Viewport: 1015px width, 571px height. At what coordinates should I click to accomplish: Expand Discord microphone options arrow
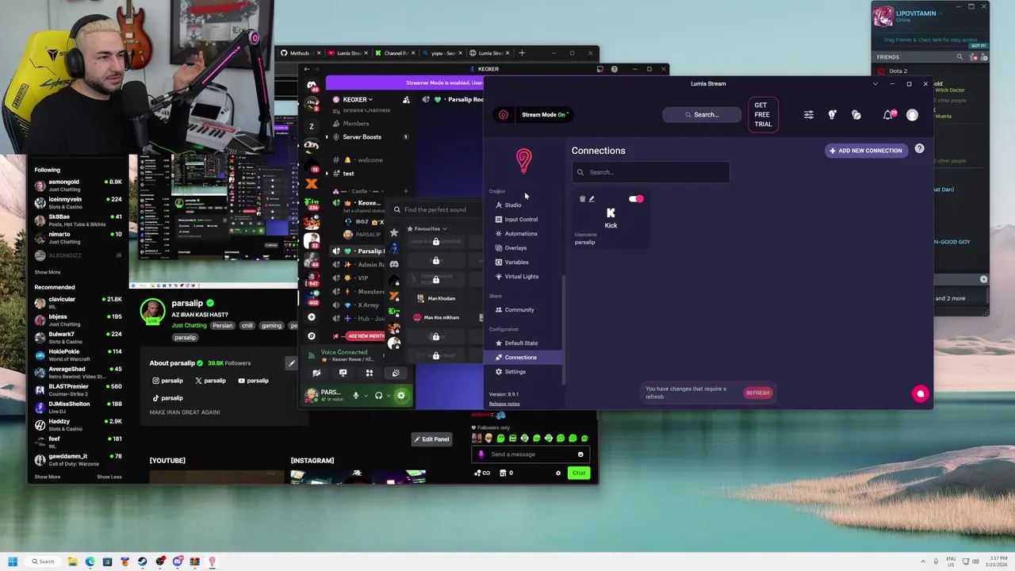[x=366, y=395]
